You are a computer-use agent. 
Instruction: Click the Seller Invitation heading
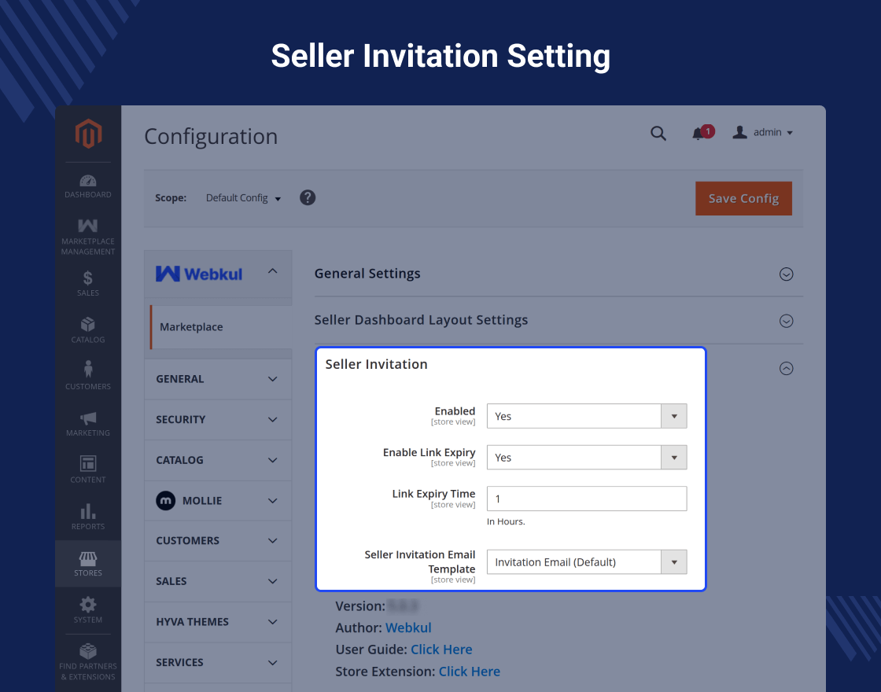click(377, 364)
